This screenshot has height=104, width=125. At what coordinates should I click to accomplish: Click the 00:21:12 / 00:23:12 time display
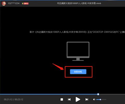click(x=14, y=99)
